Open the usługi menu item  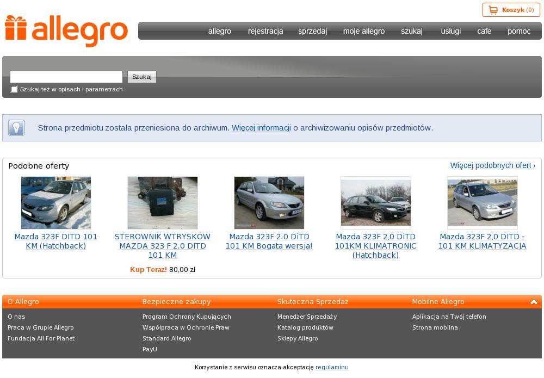click(450, 31)
